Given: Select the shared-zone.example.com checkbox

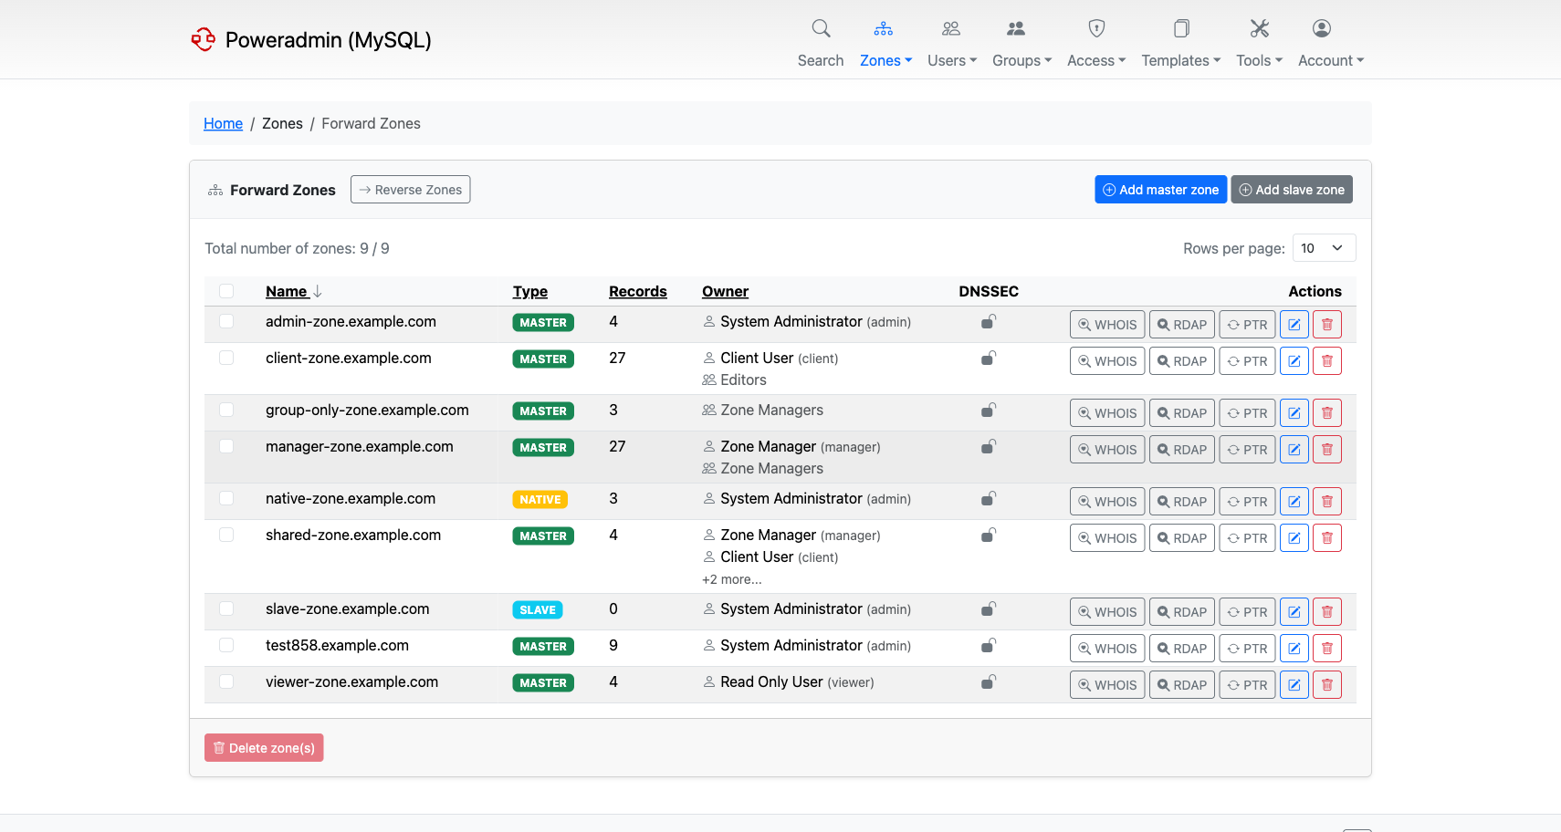Looking at the screenshot, I should [226, 536].
